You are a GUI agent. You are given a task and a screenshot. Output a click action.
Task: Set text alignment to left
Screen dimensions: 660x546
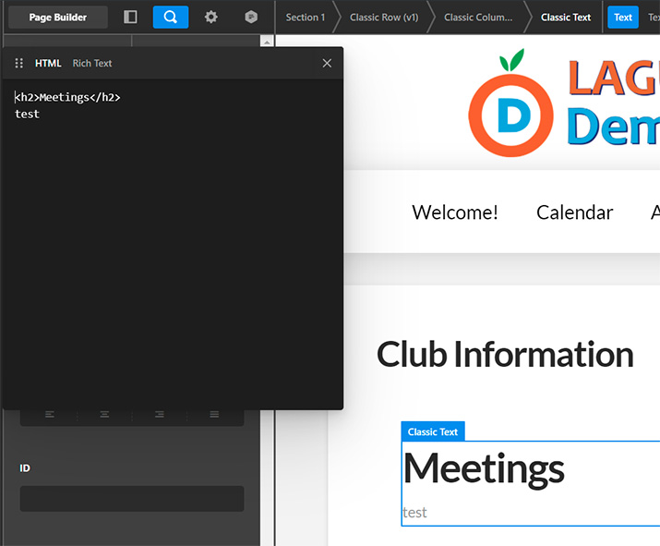(x=50, y=415)
